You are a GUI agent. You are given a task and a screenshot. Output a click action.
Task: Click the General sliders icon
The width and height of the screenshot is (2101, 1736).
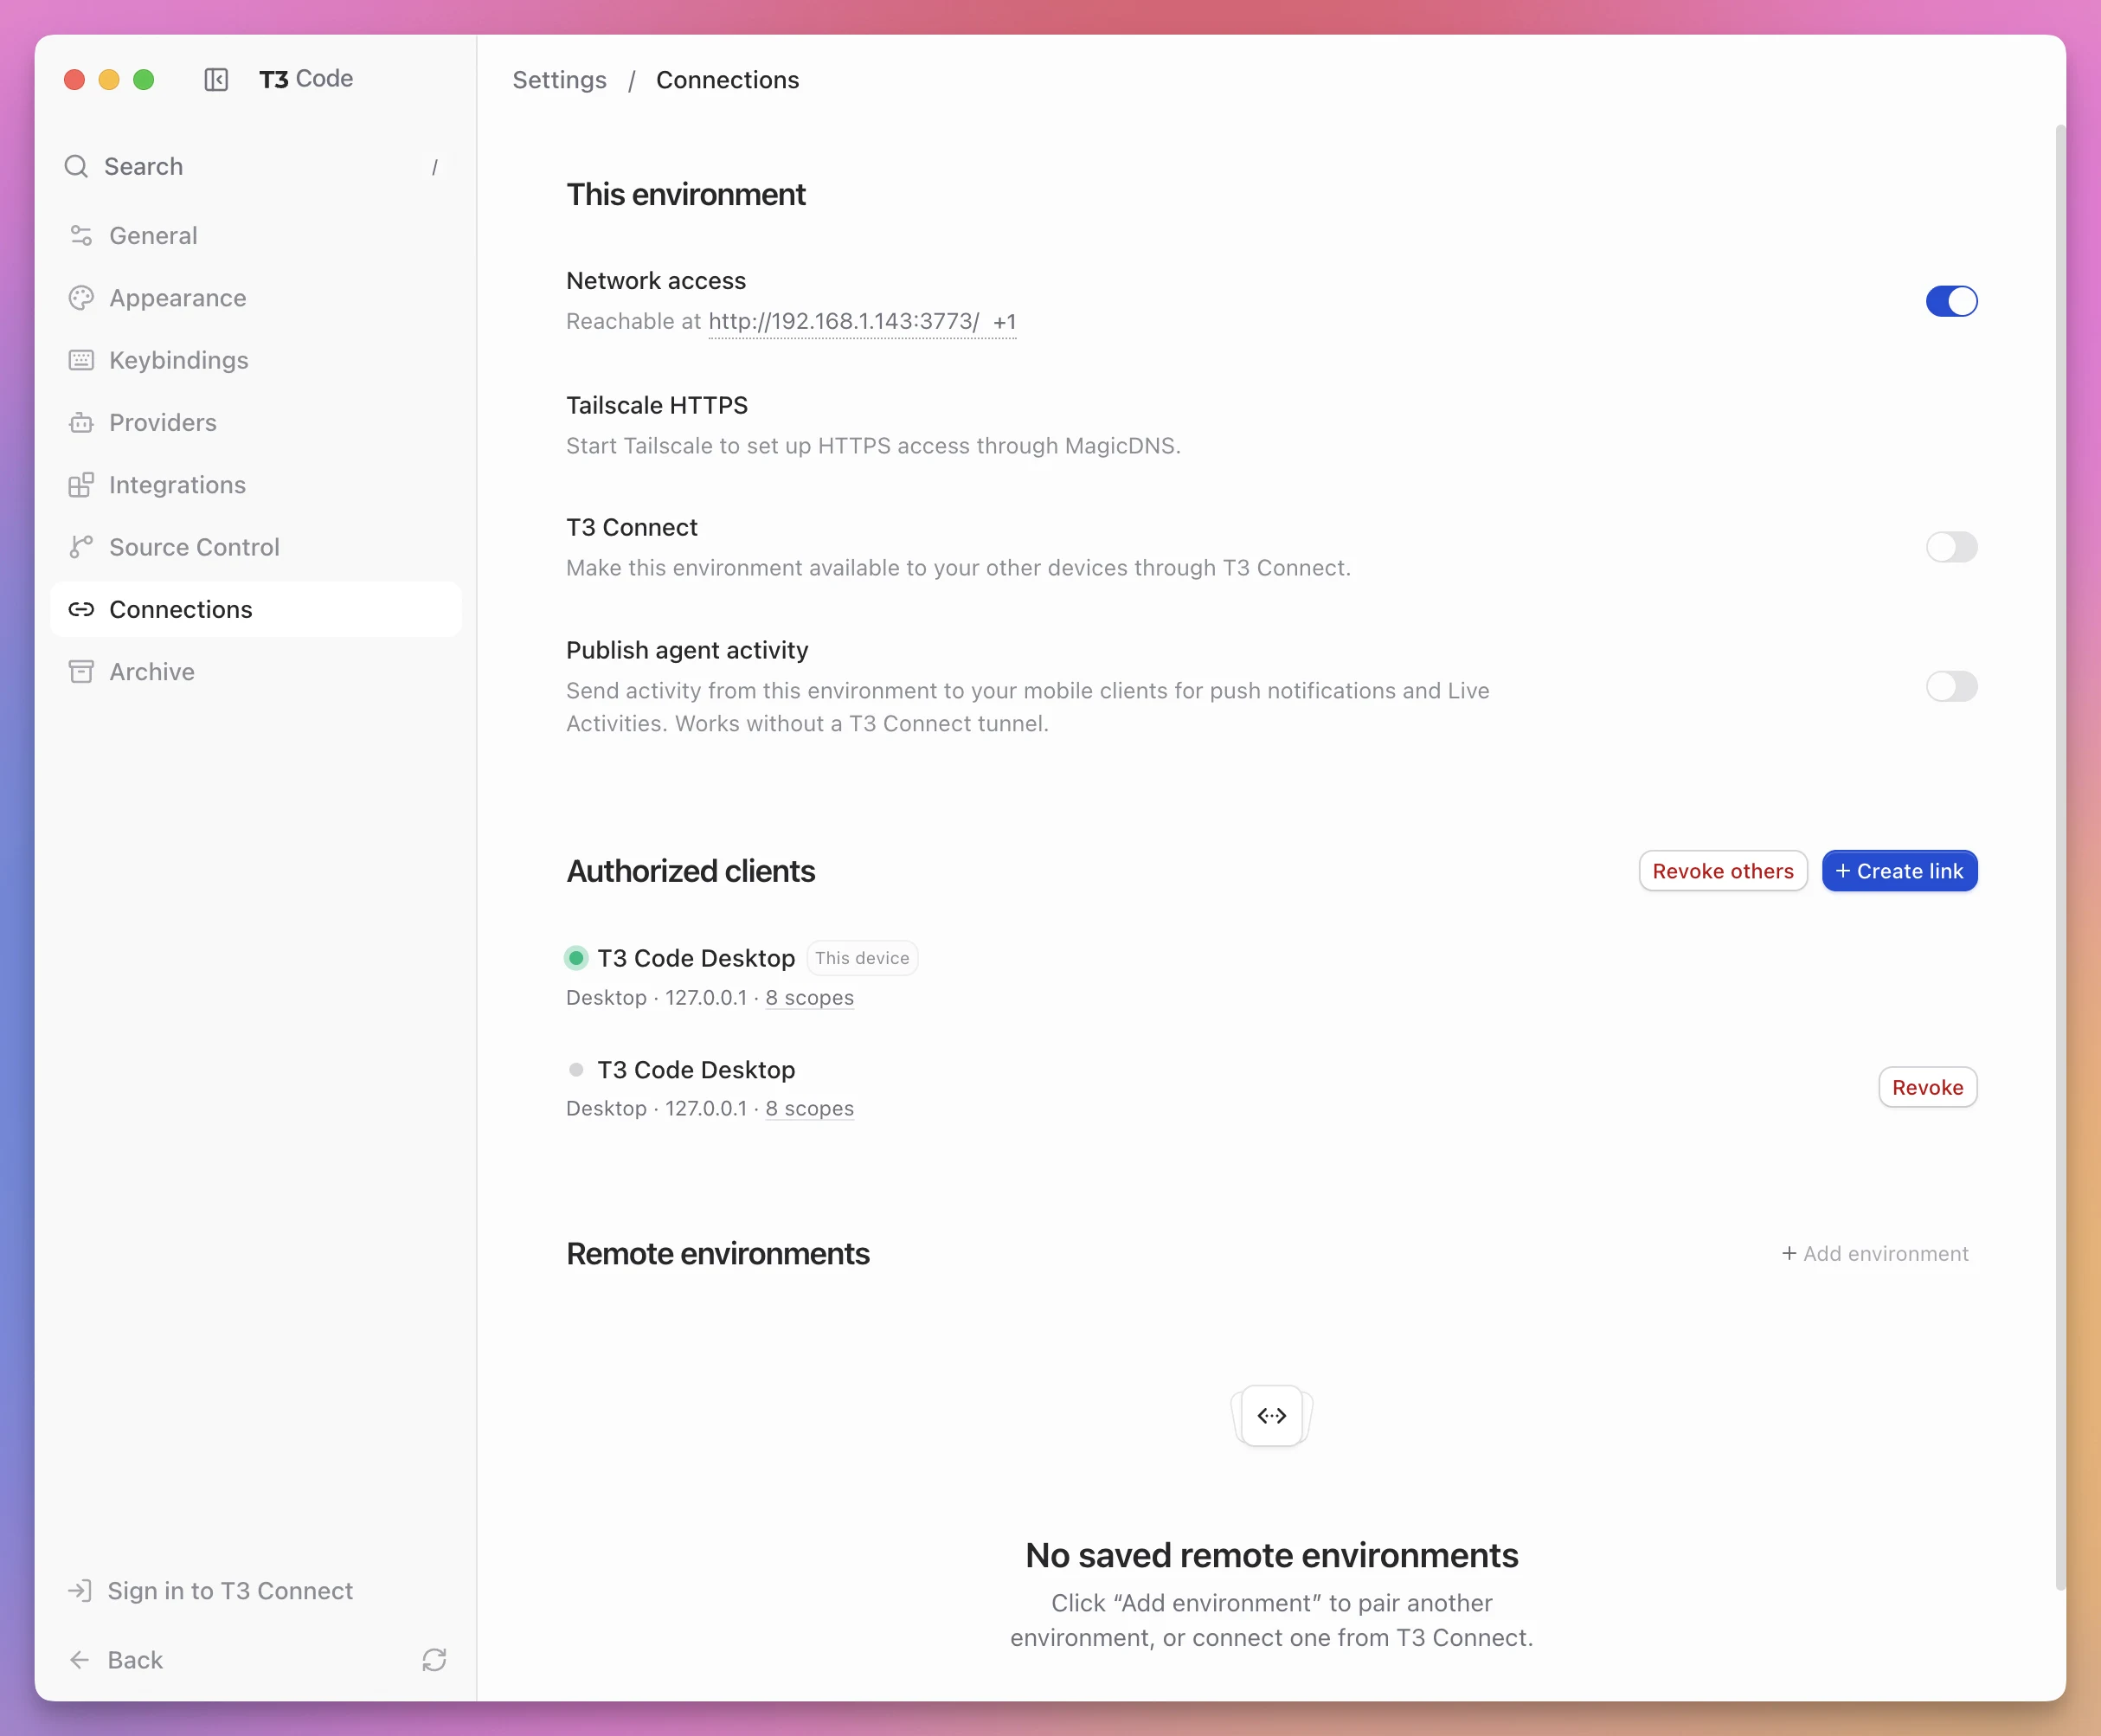(81, 236)
